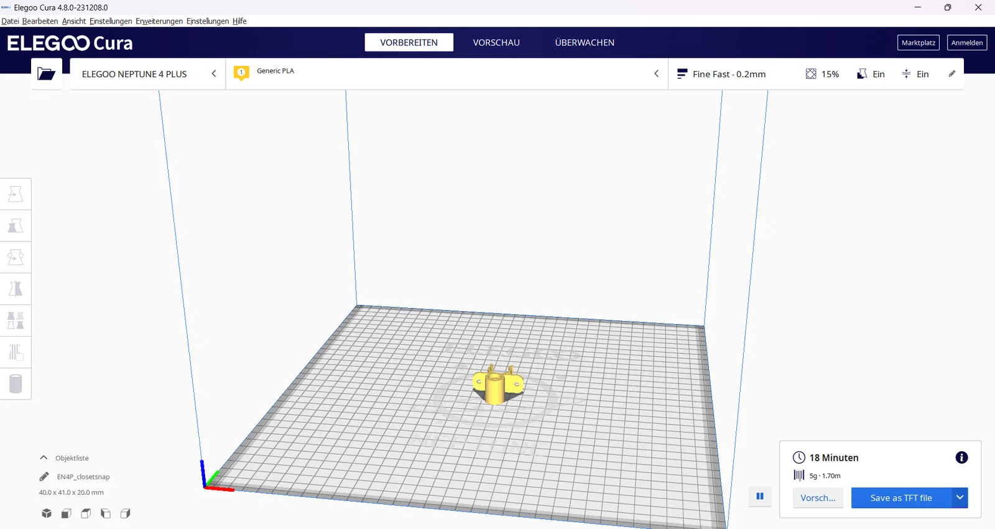Collapse the Objektliste panel
995x529 pixels.
[44, 457]
